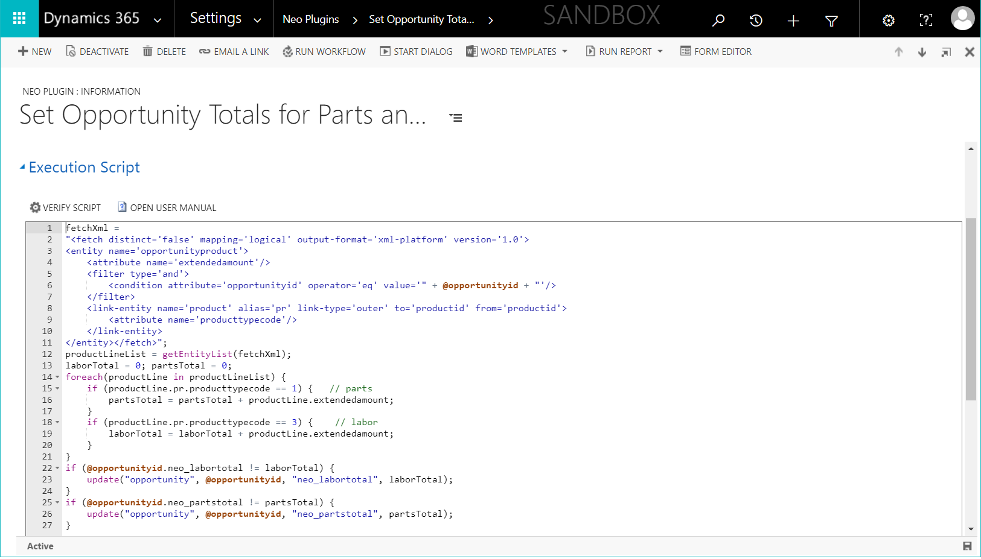The image size is (981, 559).
Task: Expand RUN REPORT dropdown arrow
Action: coord(660,51)
